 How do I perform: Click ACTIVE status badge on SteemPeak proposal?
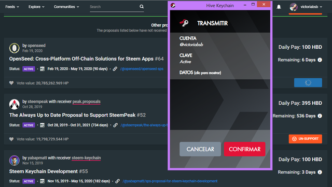29,125
